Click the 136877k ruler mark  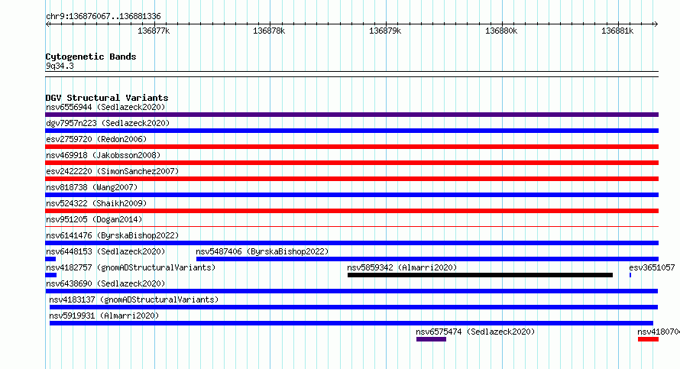[154, 31]
